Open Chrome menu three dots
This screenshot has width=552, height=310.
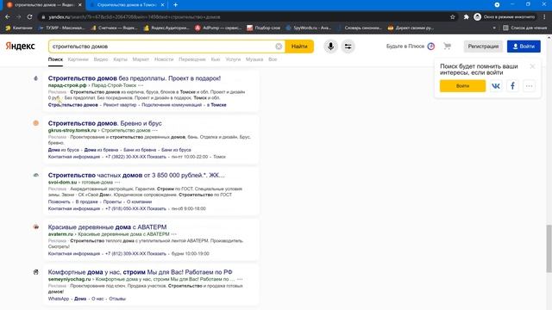(544, 17)
